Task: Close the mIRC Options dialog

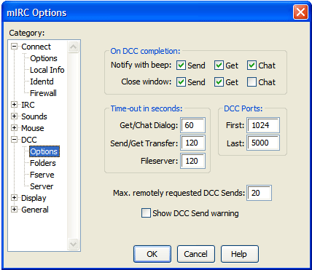Action: click(x=300, y=12)
